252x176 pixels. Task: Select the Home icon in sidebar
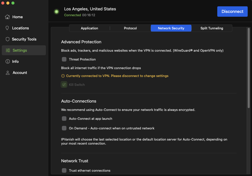pyautogui.click(x=7, y=17)
